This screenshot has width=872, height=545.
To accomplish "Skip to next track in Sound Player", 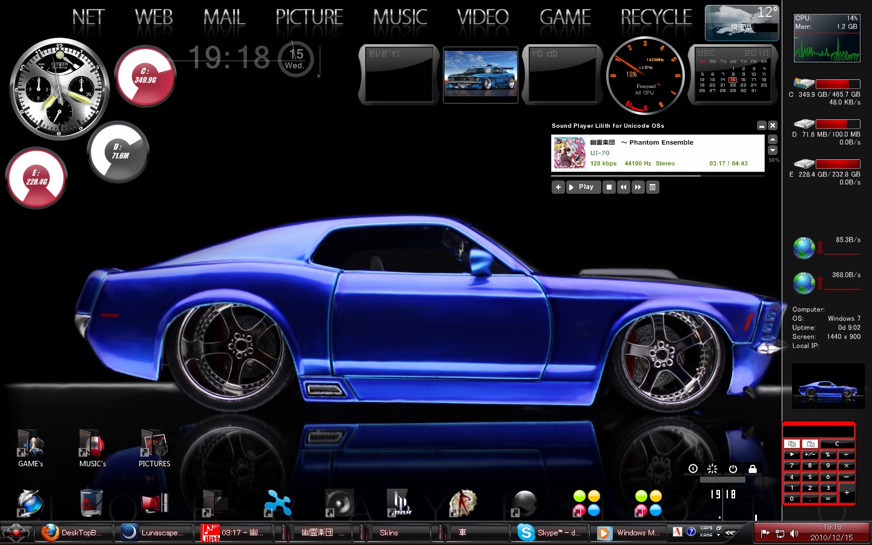I will coord(638,187).
